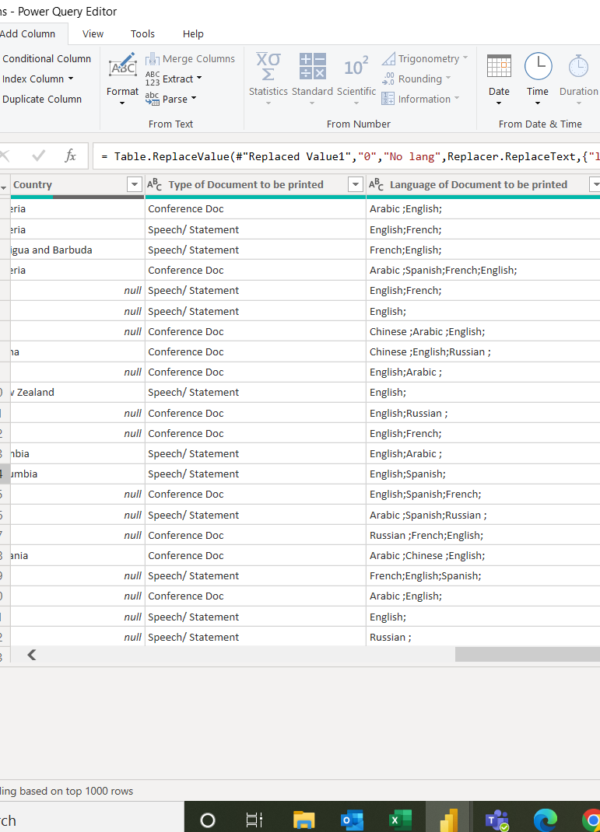Screen dimensions: 600x832
Task: Select the 'French;English;Spanish;' cell
Action: (483, 575)
